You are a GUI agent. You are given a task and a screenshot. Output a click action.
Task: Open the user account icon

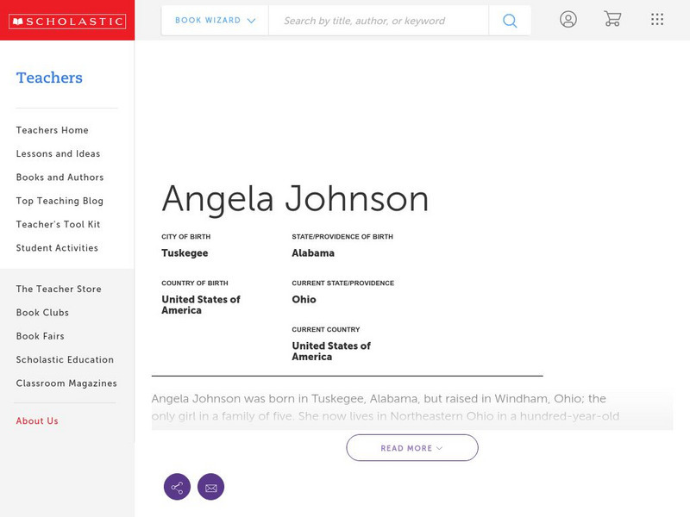[x=568, y=19]
